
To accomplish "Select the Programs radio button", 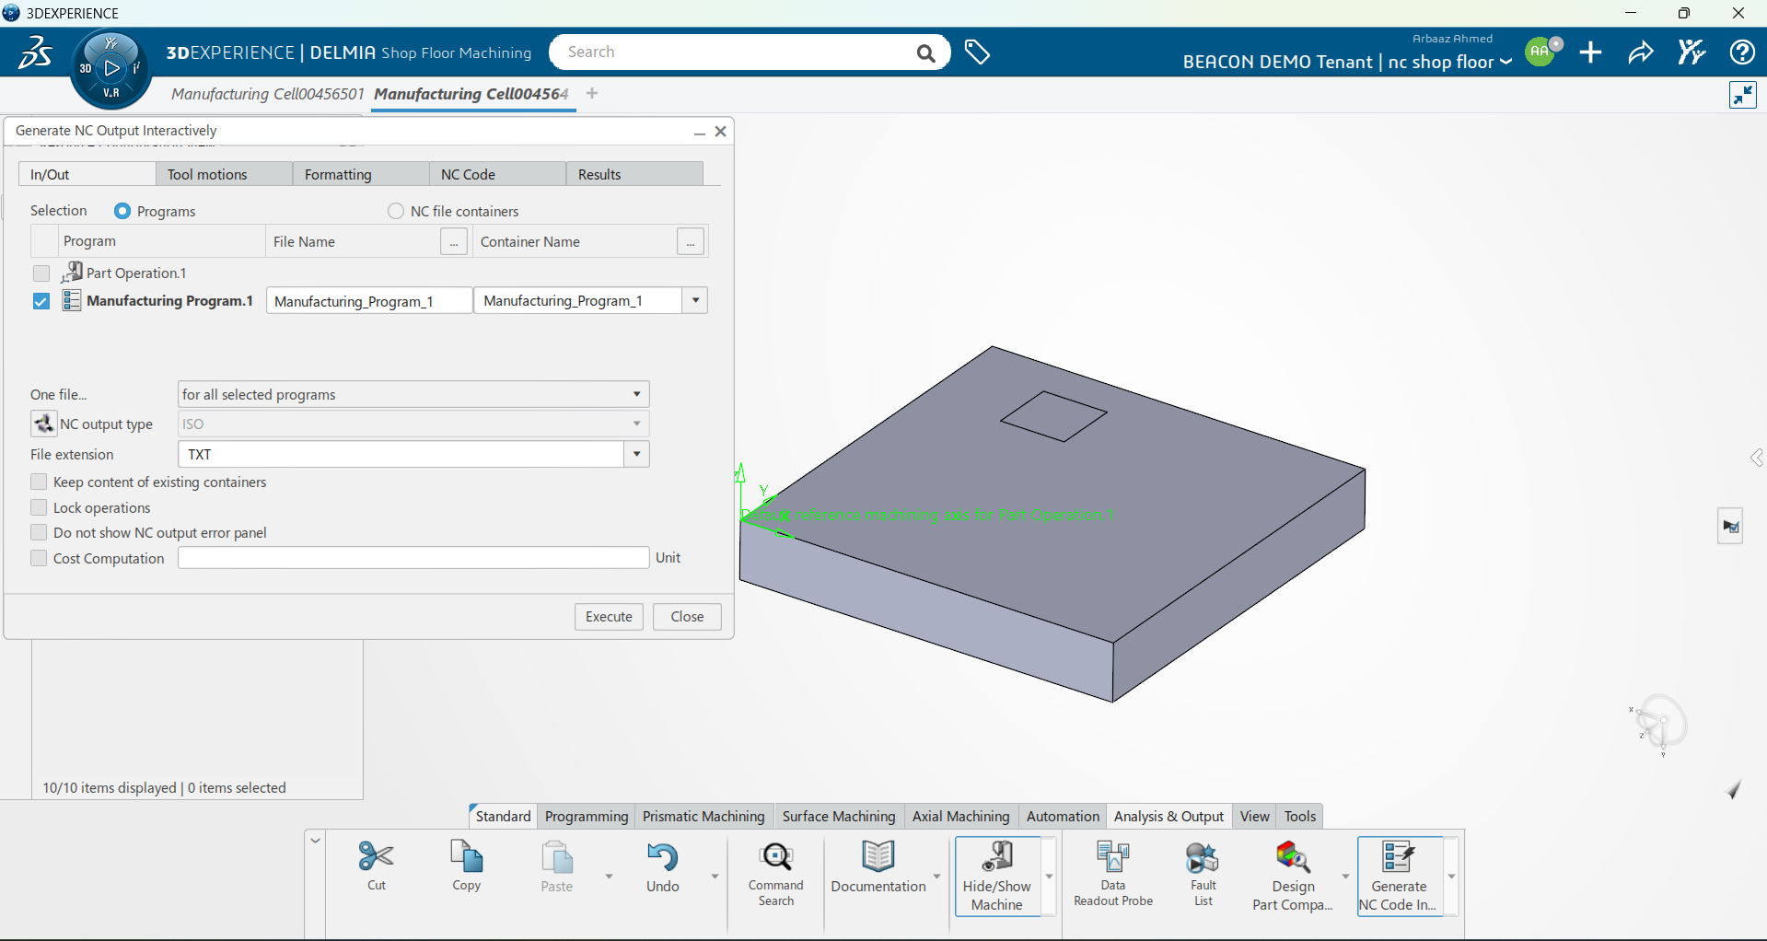I will (x=122, y=211).
